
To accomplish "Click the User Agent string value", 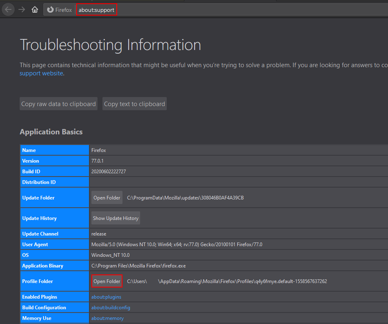I will coord(177,245).
